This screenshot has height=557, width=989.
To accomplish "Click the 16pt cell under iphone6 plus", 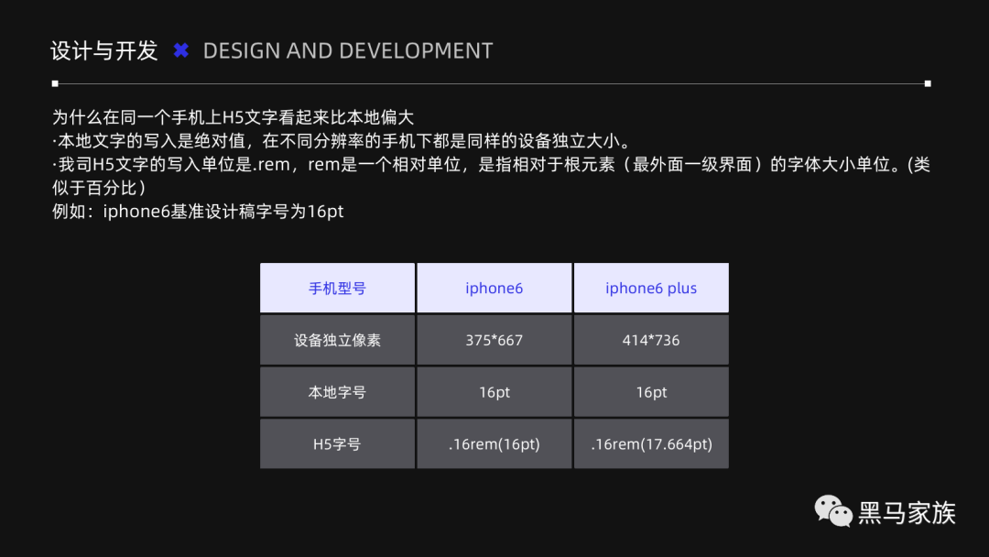I will pyautogui.click(x=651, y=392).
